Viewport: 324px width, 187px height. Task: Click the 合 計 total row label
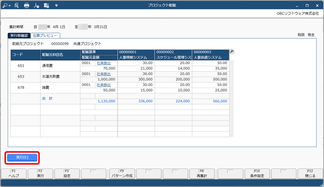[47, 98]
